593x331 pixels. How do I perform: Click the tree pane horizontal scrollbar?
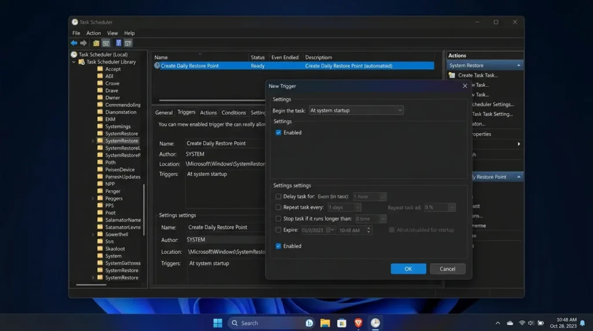click(x=91, y=285)
